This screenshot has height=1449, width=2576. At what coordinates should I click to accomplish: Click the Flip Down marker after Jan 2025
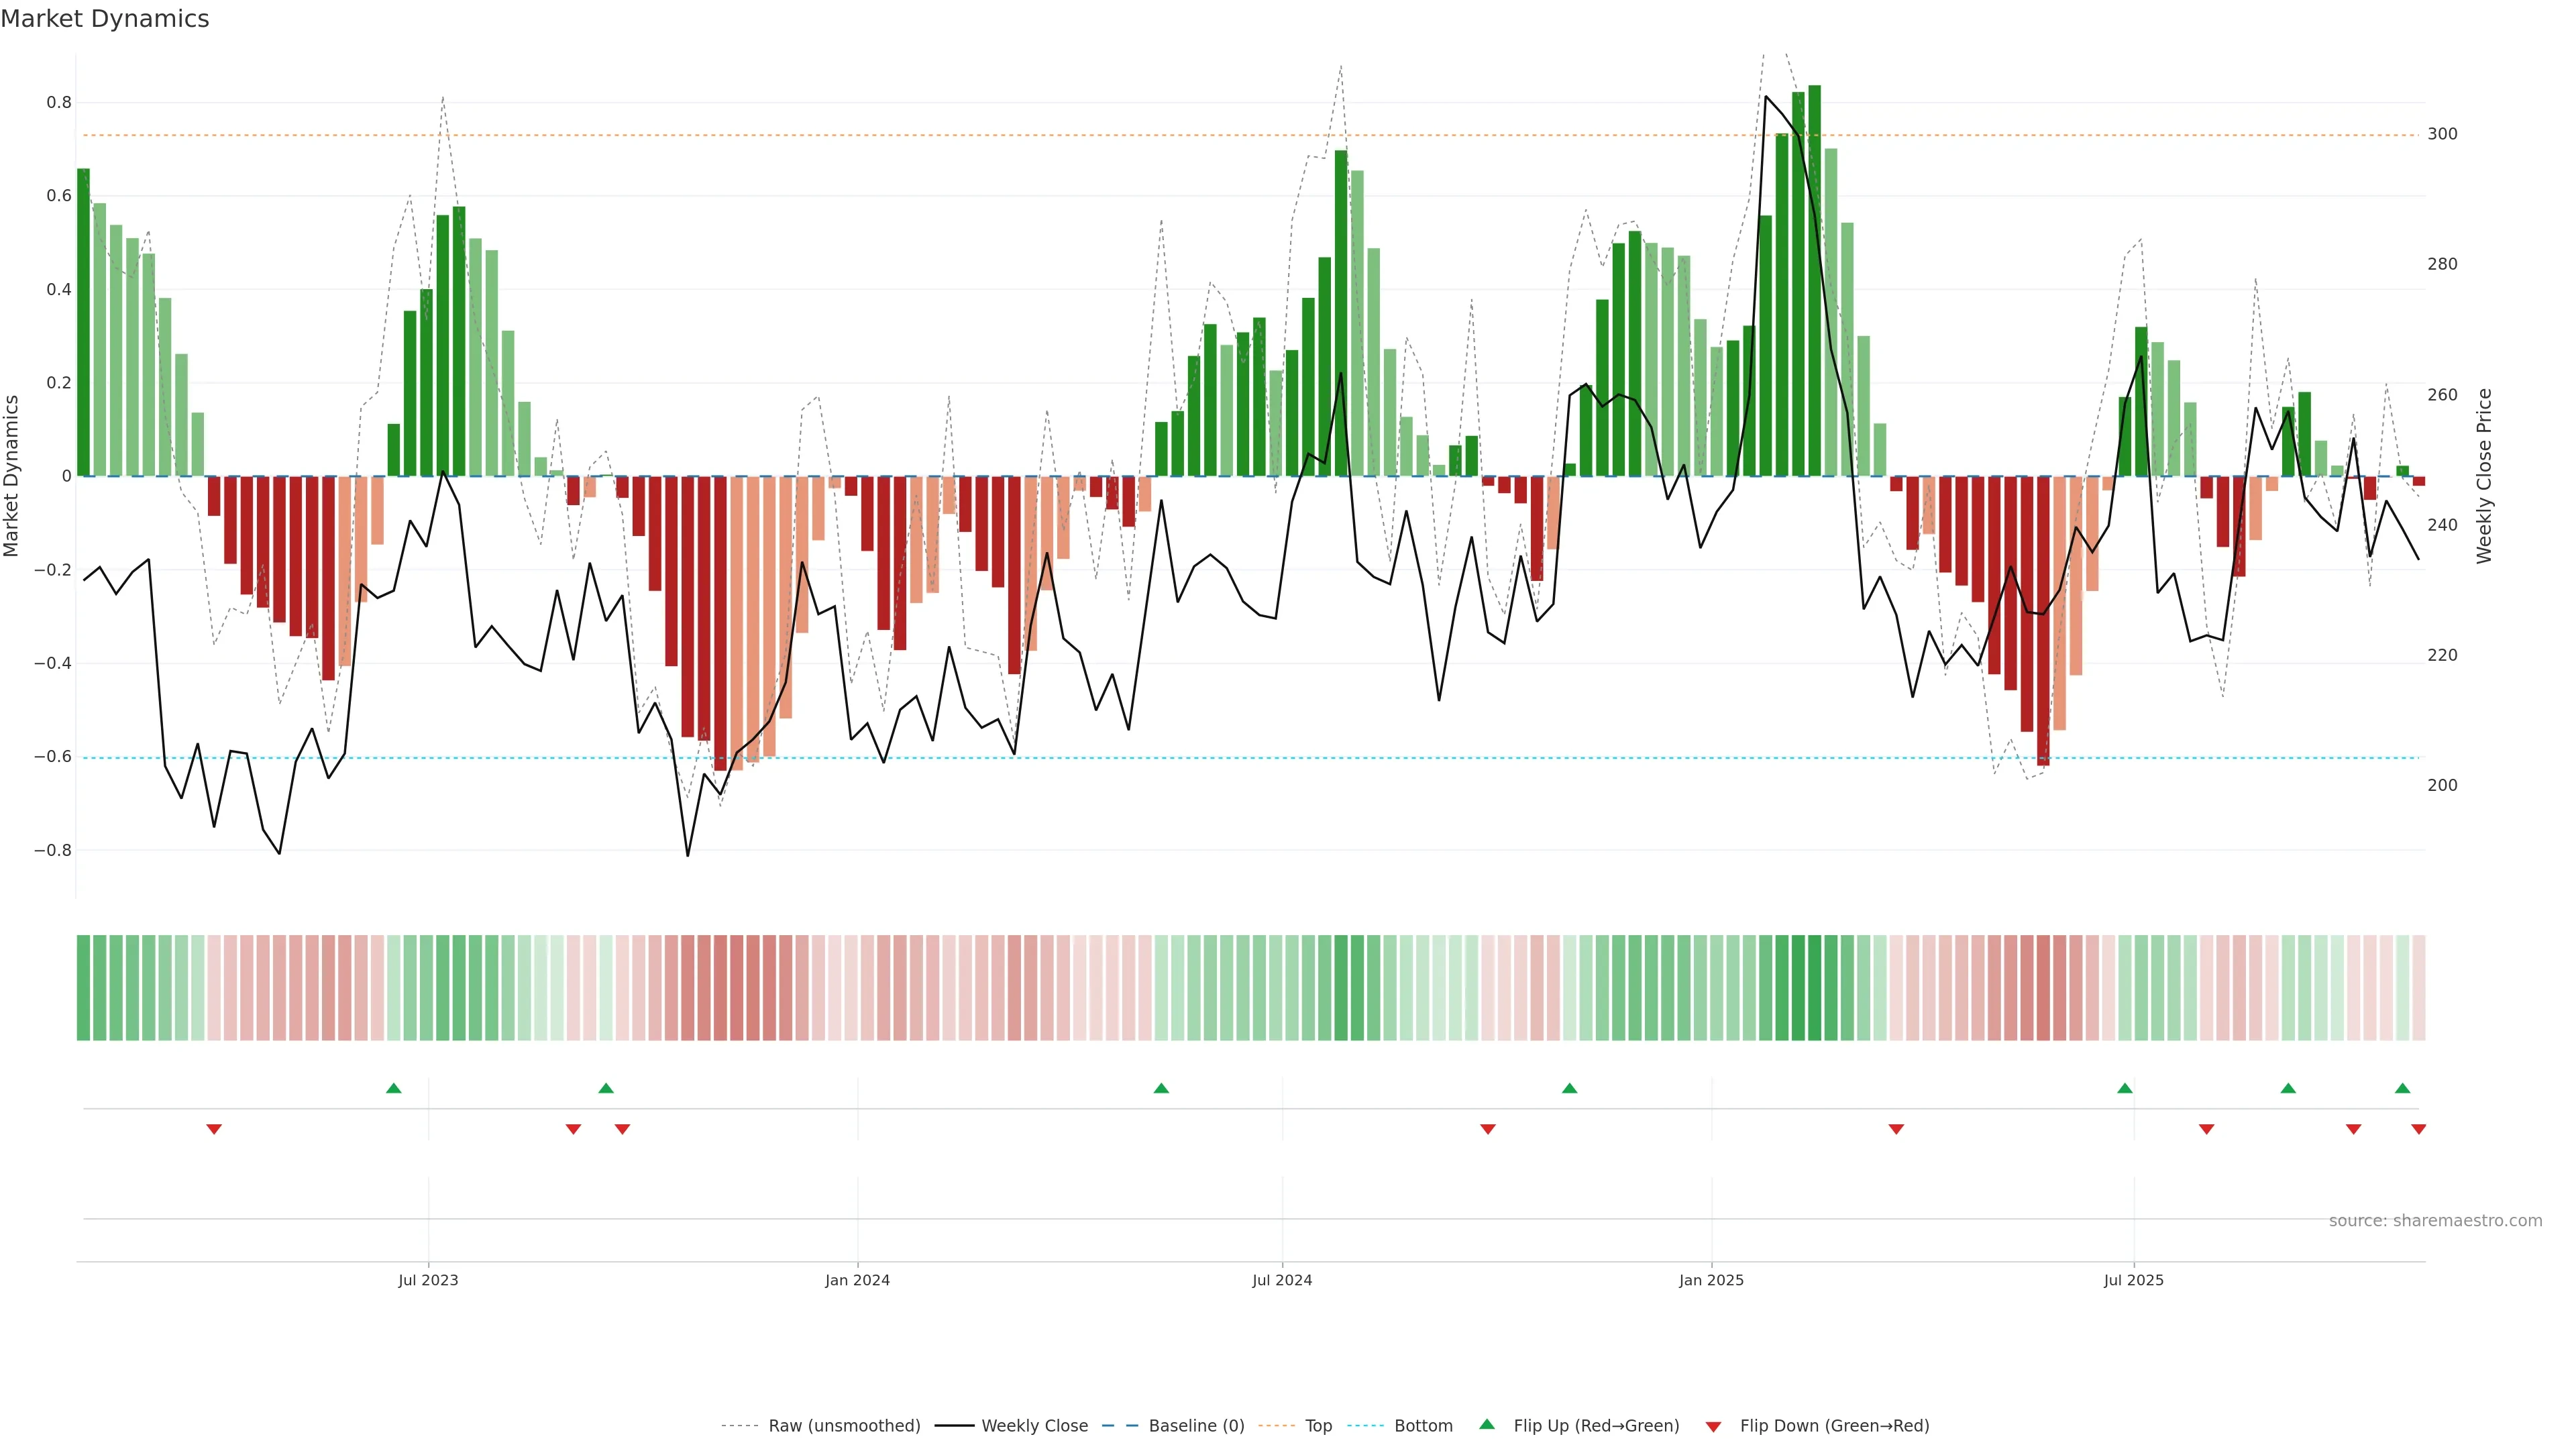pos(1896,1129)
